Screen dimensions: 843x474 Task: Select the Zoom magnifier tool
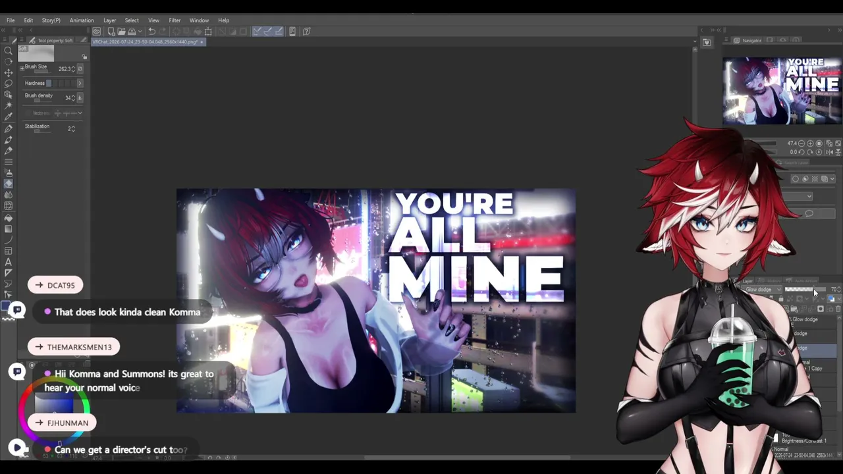click(9, 50)
